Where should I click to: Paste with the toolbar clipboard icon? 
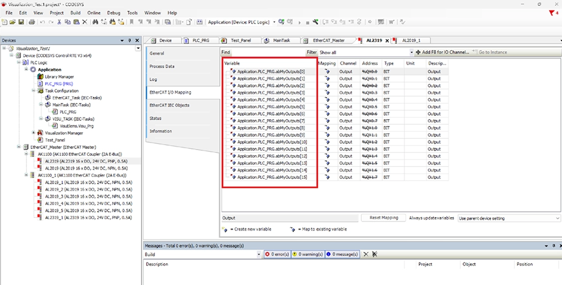pyautogui.click(x=76, y=22)
